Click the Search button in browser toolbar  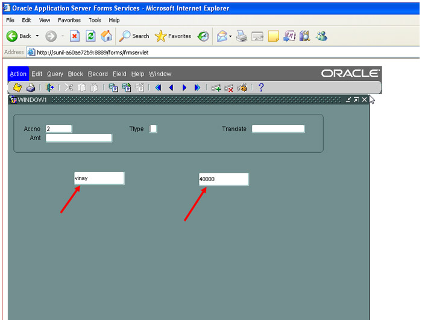pos(134,36)
